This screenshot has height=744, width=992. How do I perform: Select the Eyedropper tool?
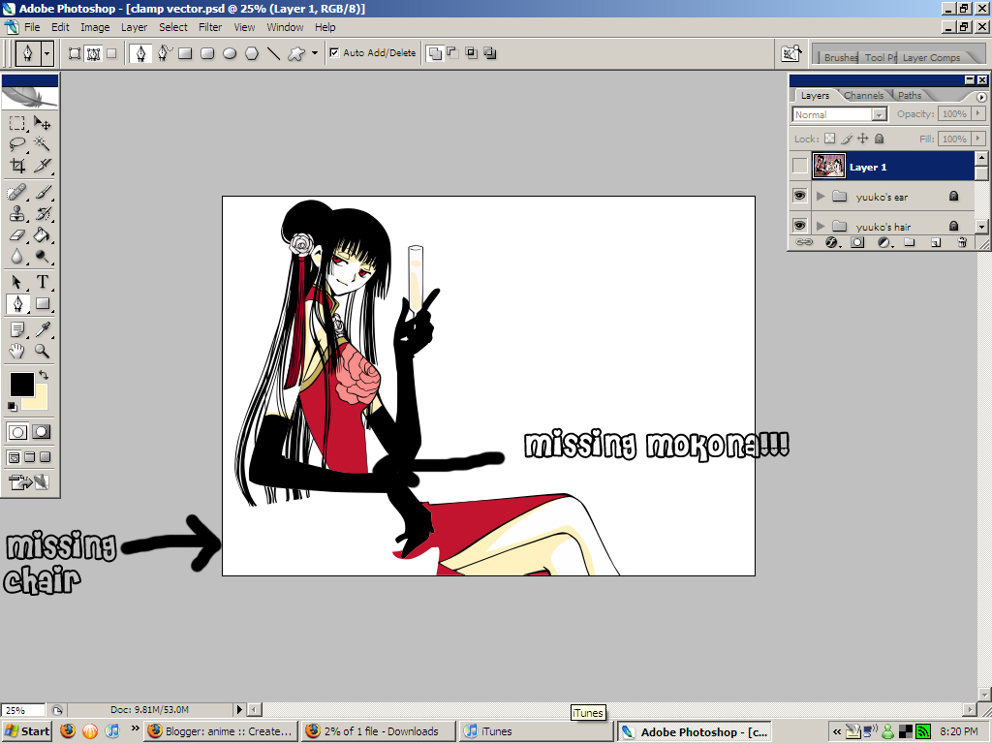[x=43, y=329]
